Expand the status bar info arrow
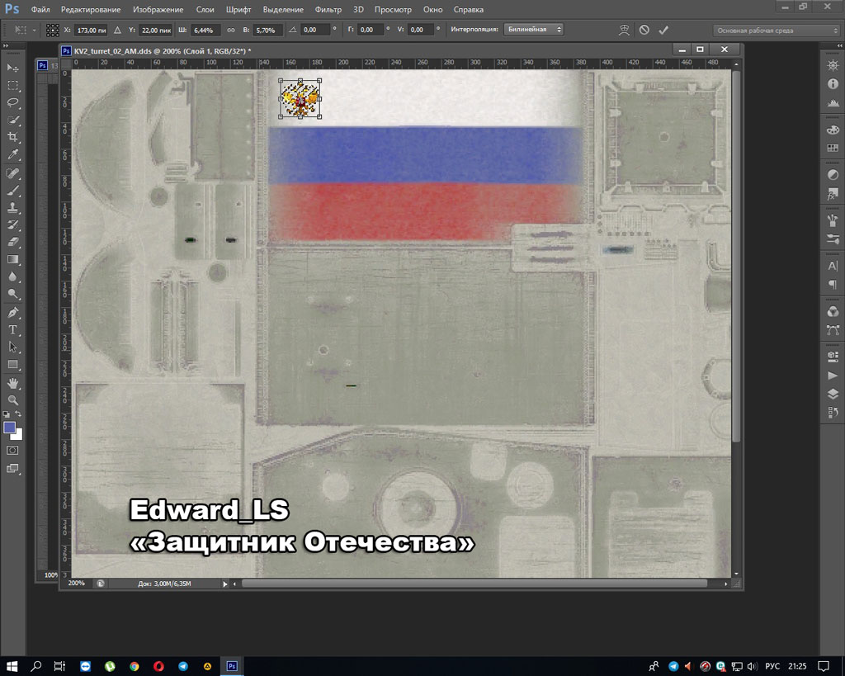Viewport: 845px width, 676px height. (x=225, y=584)
